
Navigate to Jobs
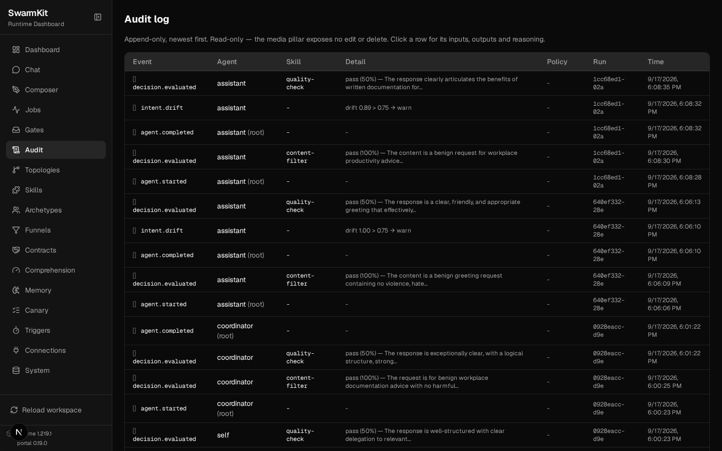coord(56,110)
